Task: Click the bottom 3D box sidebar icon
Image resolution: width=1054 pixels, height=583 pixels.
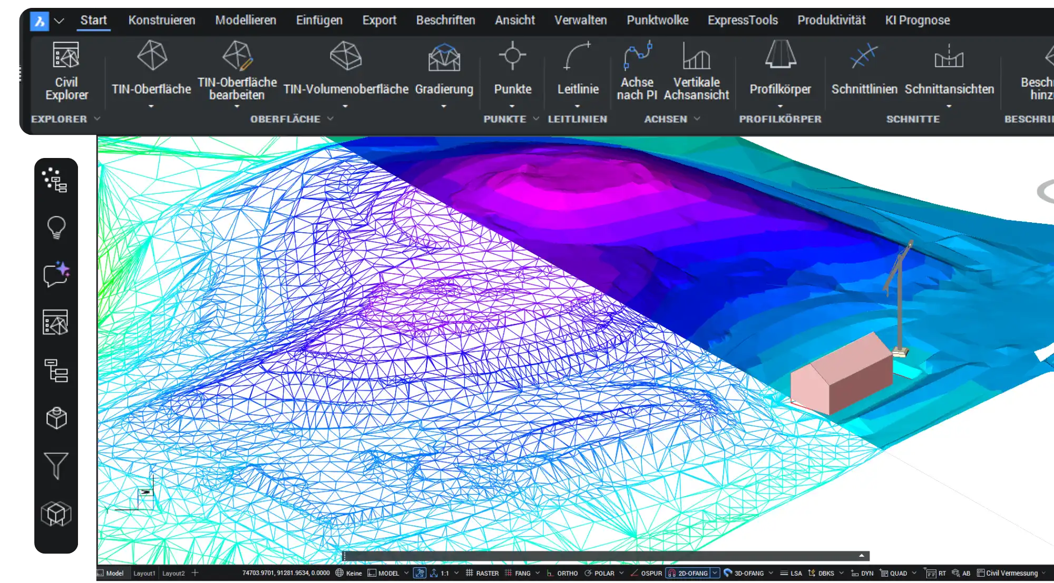Action: (x=56, y=513)
